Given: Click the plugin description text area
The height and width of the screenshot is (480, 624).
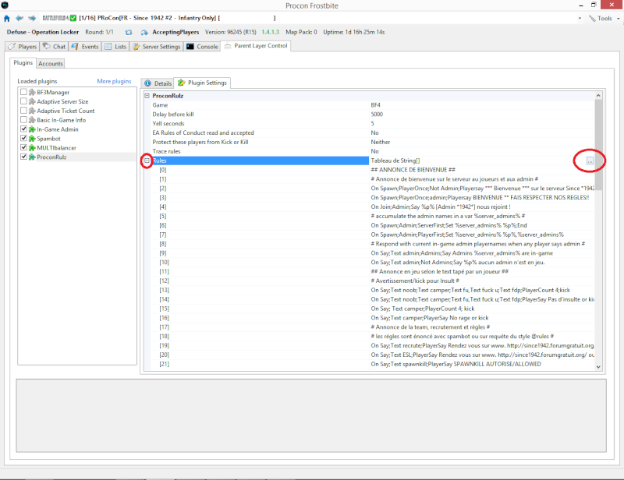Looking at the screenshot, I should pyautogui.click(x=311, y=415).
